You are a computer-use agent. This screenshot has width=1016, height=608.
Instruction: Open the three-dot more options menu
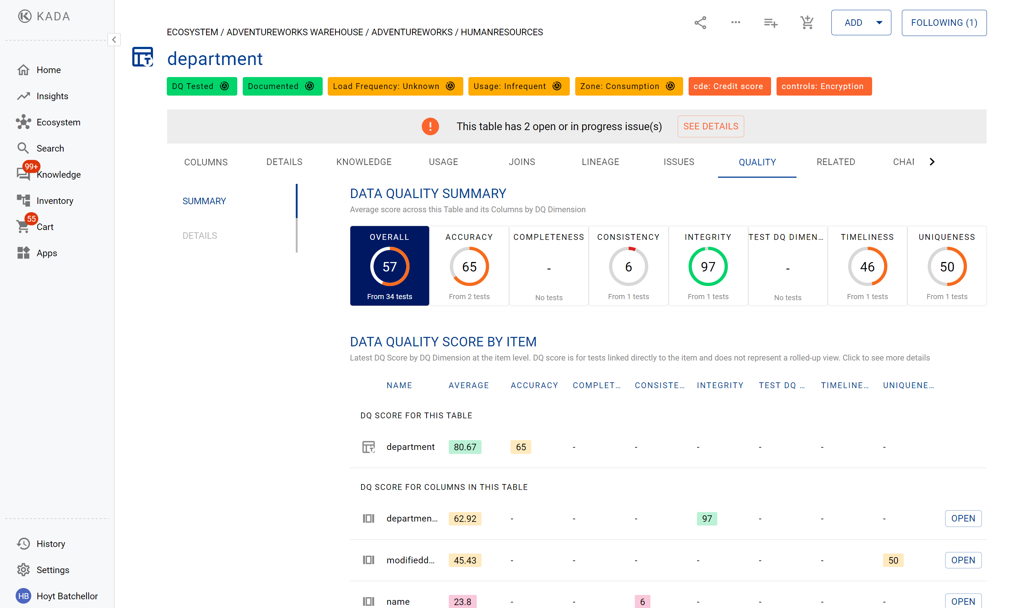tap(735, 23)
